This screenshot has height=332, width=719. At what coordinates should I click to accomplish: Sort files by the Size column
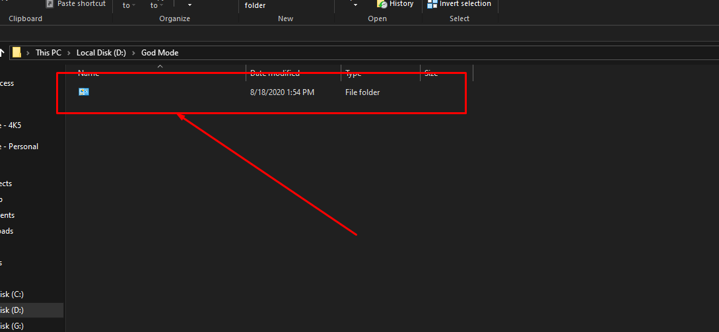click(x=446, y=73)
